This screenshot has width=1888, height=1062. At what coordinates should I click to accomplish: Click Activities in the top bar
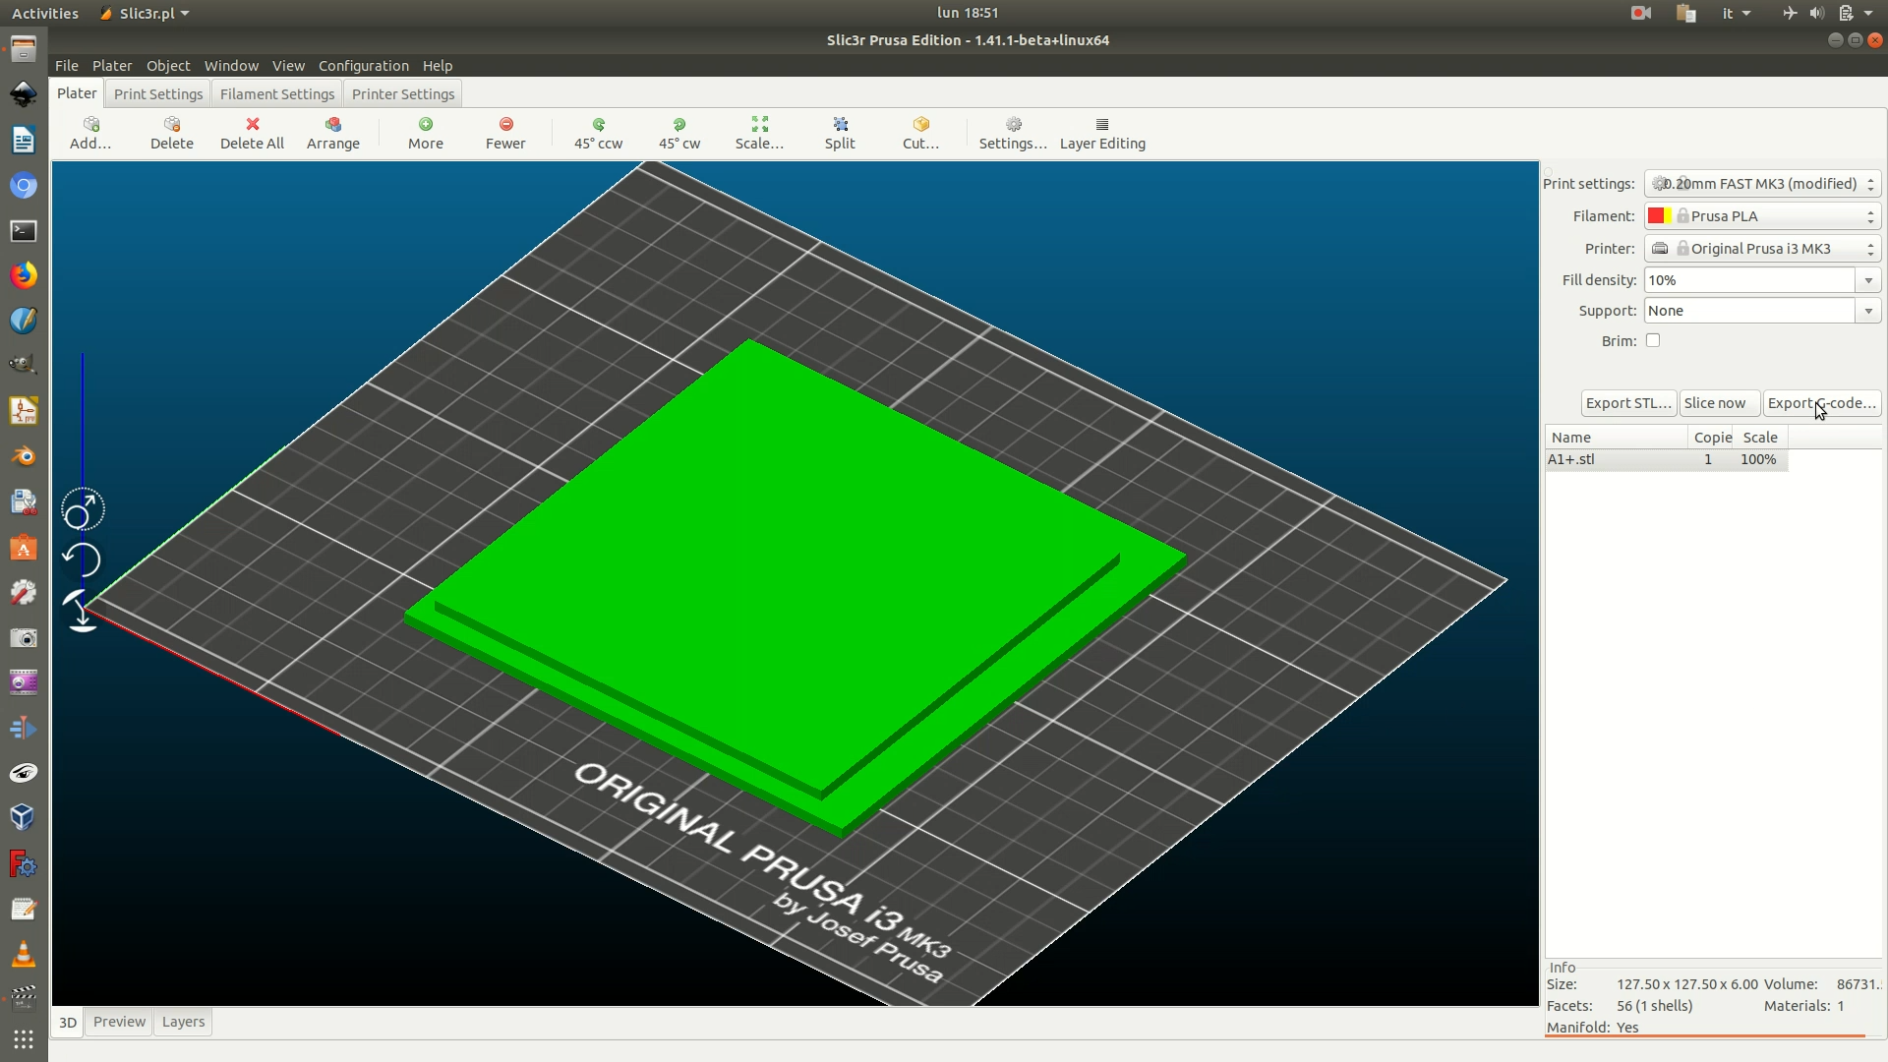pos(44,13)
